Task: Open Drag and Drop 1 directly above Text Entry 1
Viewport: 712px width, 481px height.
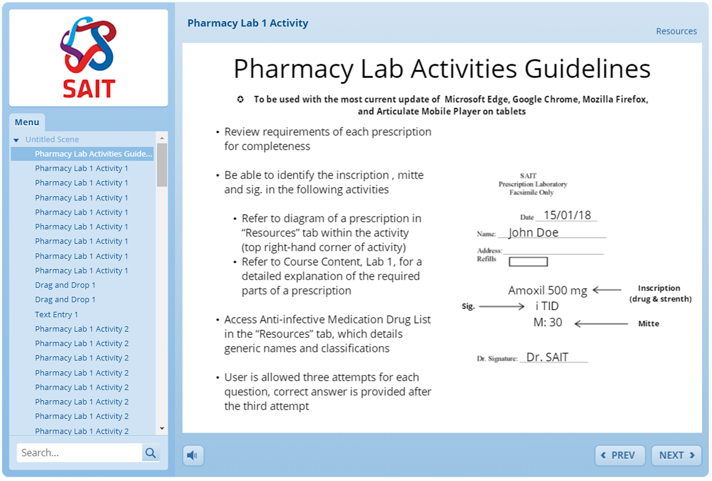Action: tap(65, 300)
